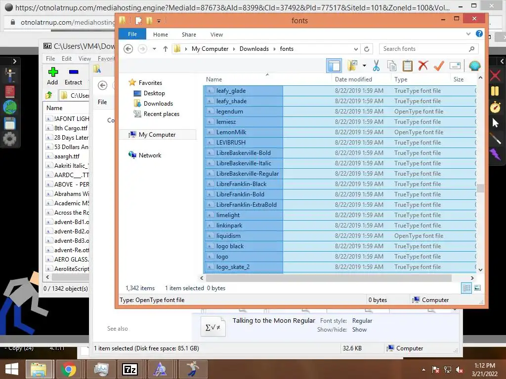This screenshot has height=379, width=506.
Task: Click the folder select-items icon in fonts toolbar
Action: click(x=352, y=66)
